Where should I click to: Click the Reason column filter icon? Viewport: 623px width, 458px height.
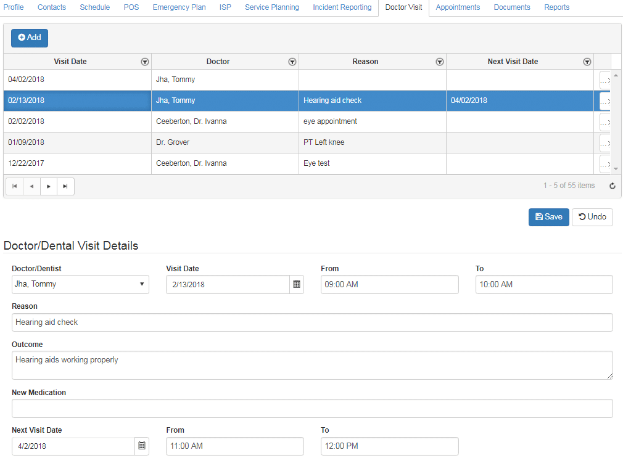pyautogui.click(x=440, y=62)
